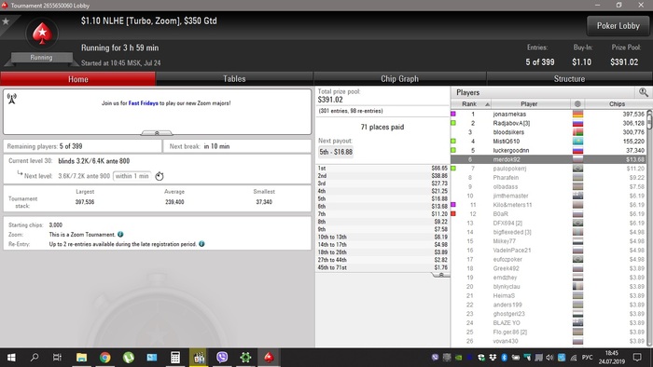The height and width of the screenshot is (367, 653).
Task: Open the Re-Entry info icon
Action: click(201, 244)
